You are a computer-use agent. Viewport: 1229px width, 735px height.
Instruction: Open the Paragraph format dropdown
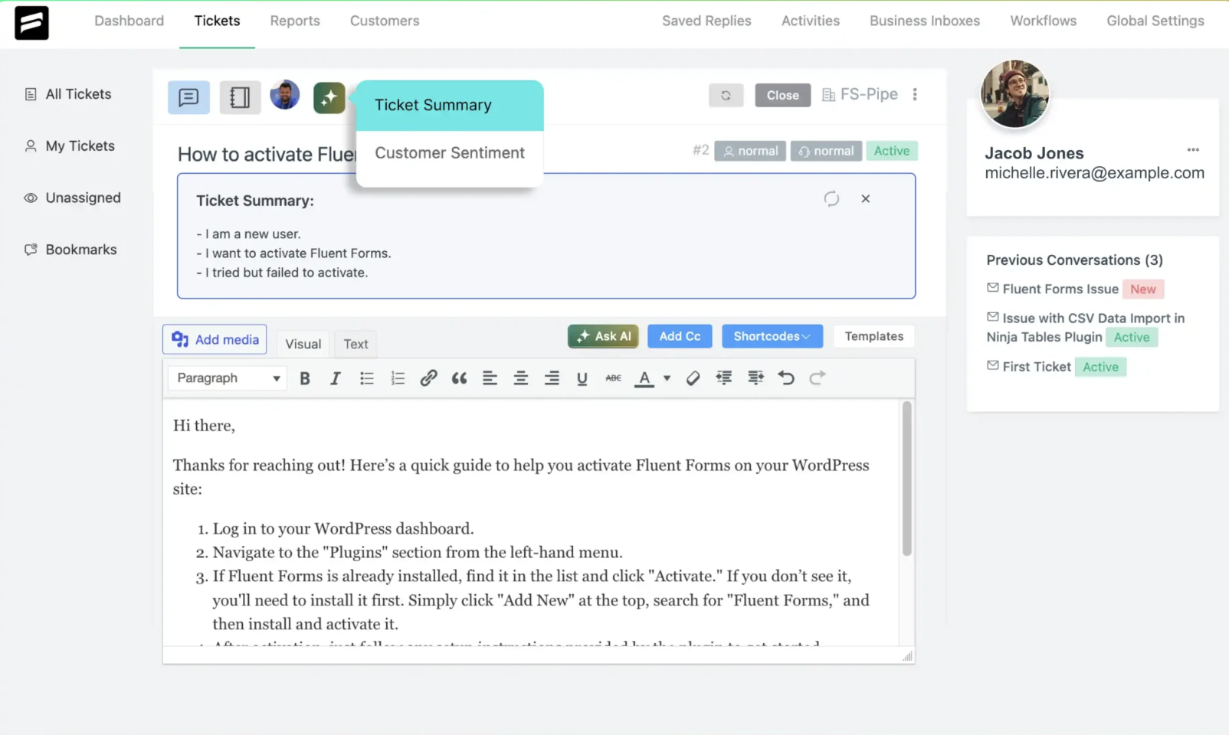point(228,378)
